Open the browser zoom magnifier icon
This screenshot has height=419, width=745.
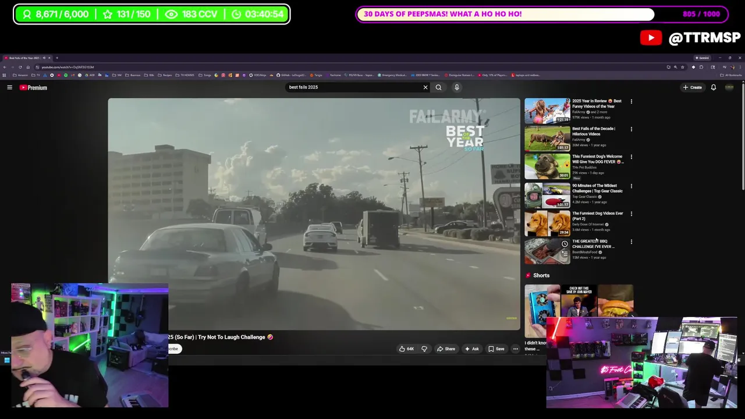(676, 67)
